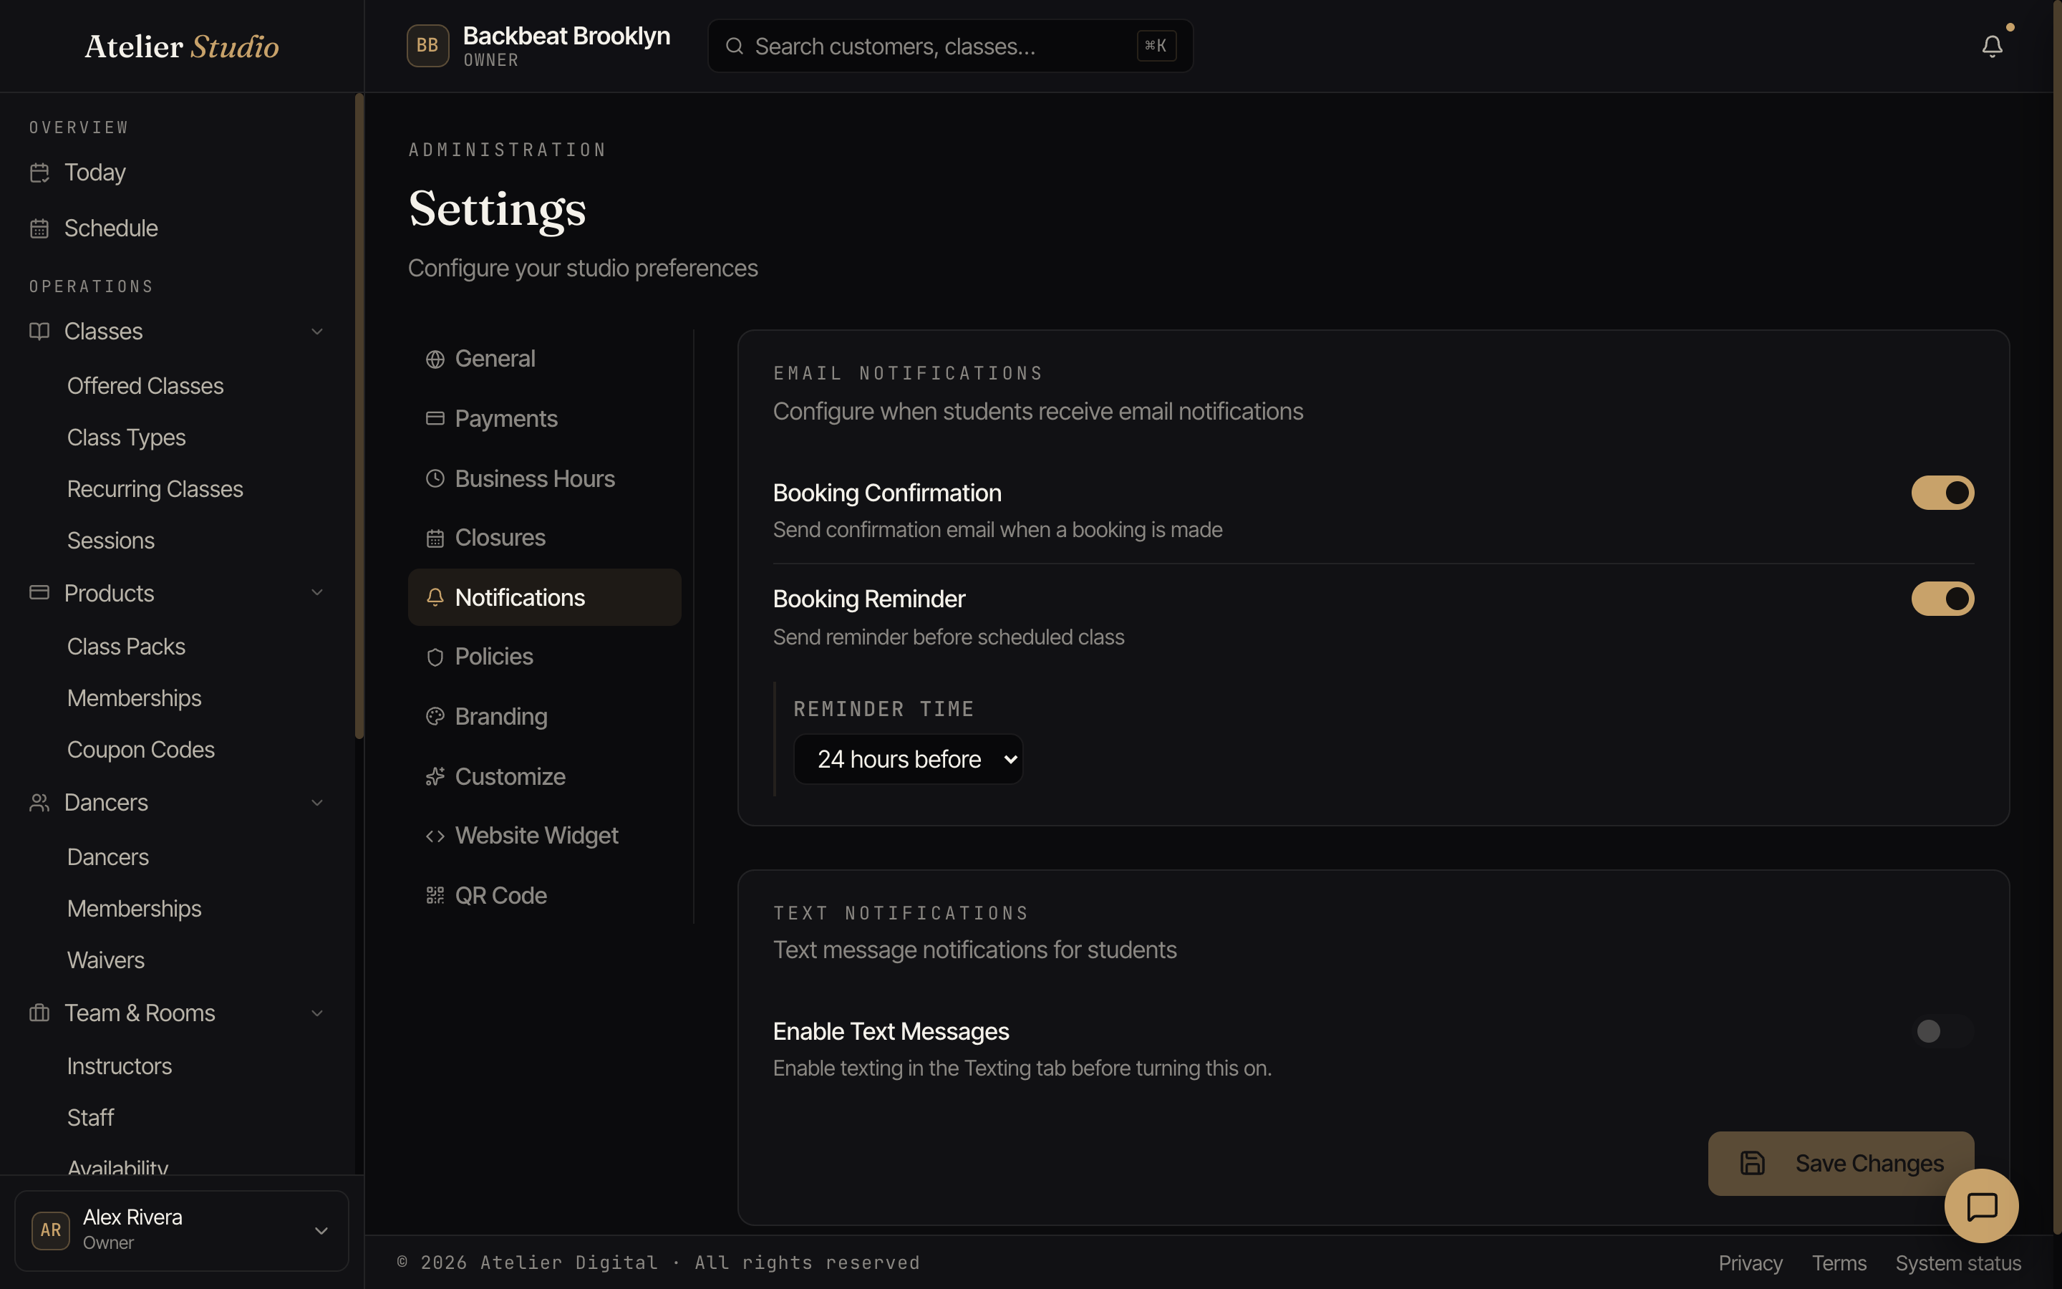Open Sessions in sidebar
Viewport: 2062px width, 1289px height.
tap(111, 541)
